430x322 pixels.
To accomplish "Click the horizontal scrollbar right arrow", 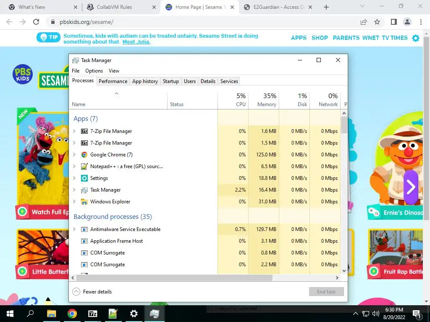I will coord(337,278).
